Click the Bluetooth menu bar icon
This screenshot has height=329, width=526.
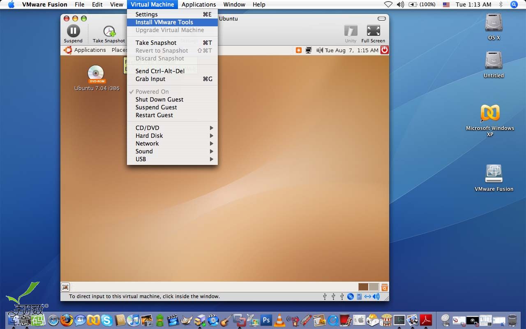(501, 5)
